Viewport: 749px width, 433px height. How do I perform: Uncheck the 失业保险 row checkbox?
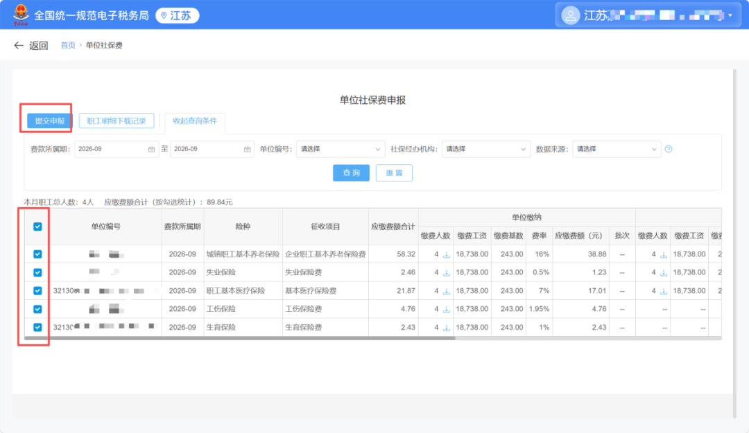(x=37, y=272)
